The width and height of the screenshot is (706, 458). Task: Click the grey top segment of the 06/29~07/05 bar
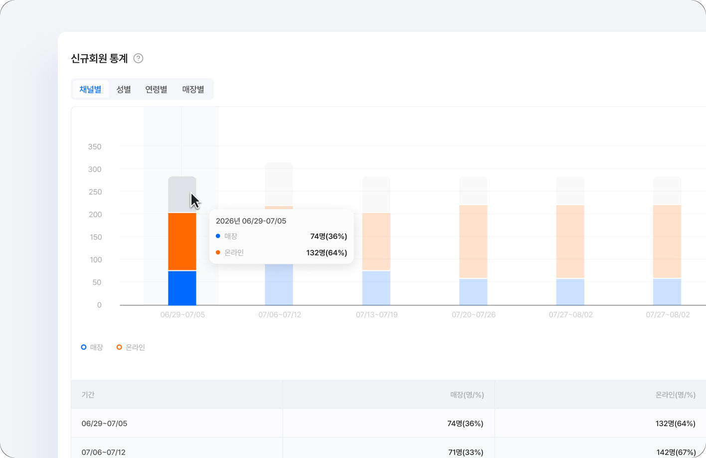tap(182, 194)
